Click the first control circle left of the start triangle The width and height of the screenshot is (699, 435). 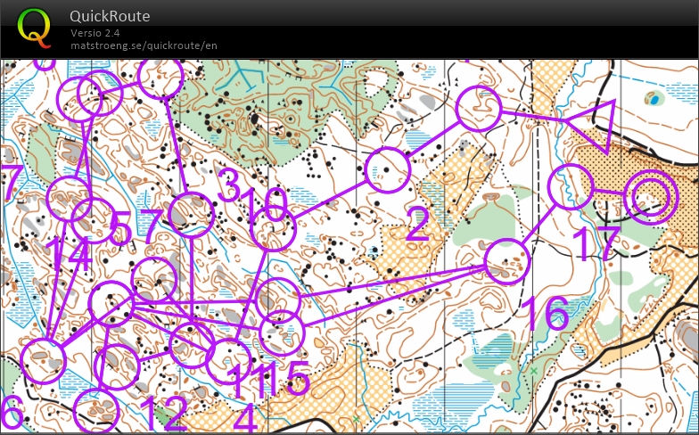click(x=480, y=109)
